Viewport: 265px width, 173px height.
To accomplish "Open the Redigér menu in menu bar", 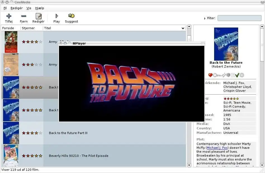I will 16,8.
